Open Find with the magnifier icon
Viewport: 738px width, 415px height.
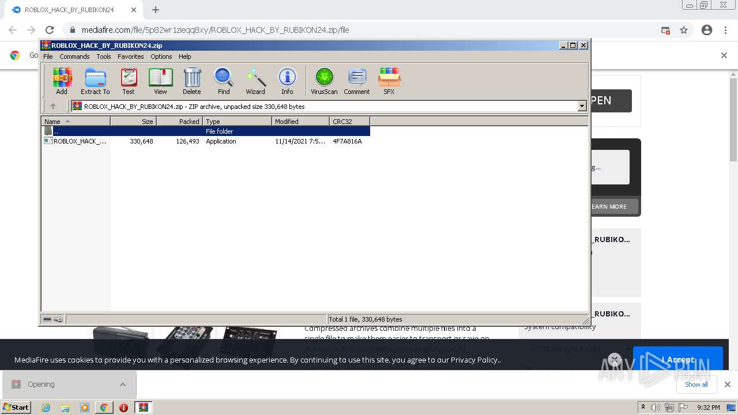point(224,81)
